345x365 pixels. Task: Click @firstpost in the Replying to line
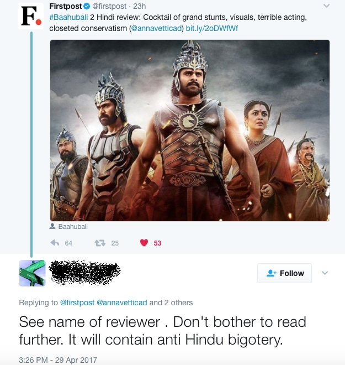(77, 303)
